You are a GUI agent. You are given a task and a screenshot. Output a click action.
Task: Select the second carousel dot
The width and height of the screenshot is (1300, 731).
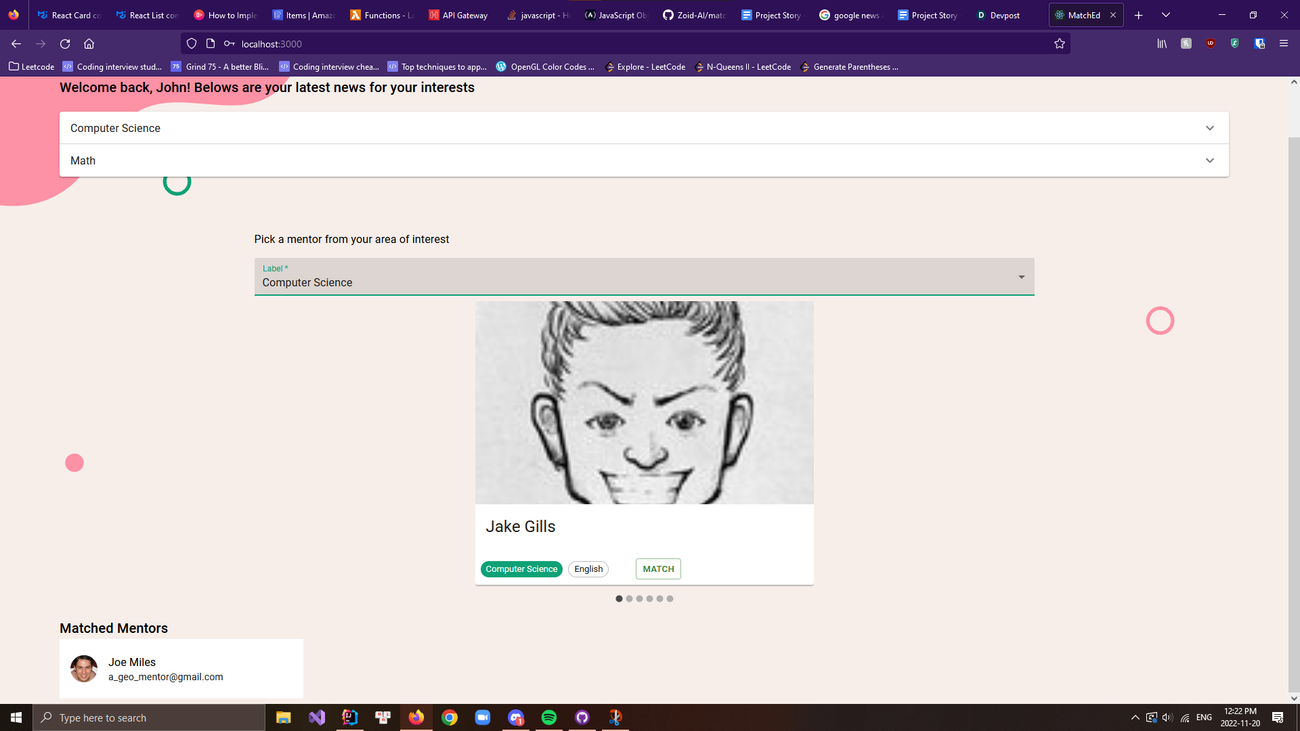click(x=629, y=599)
